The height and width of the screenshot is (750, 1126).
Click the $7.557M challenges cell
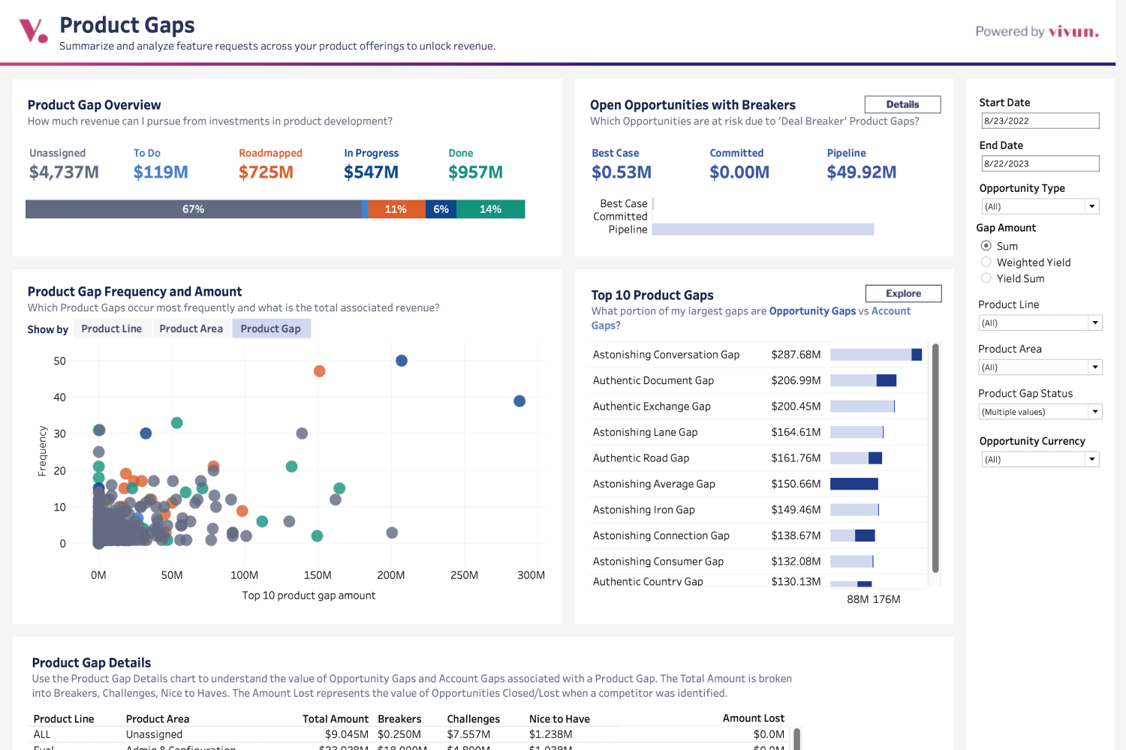click(x=468, y=734)
